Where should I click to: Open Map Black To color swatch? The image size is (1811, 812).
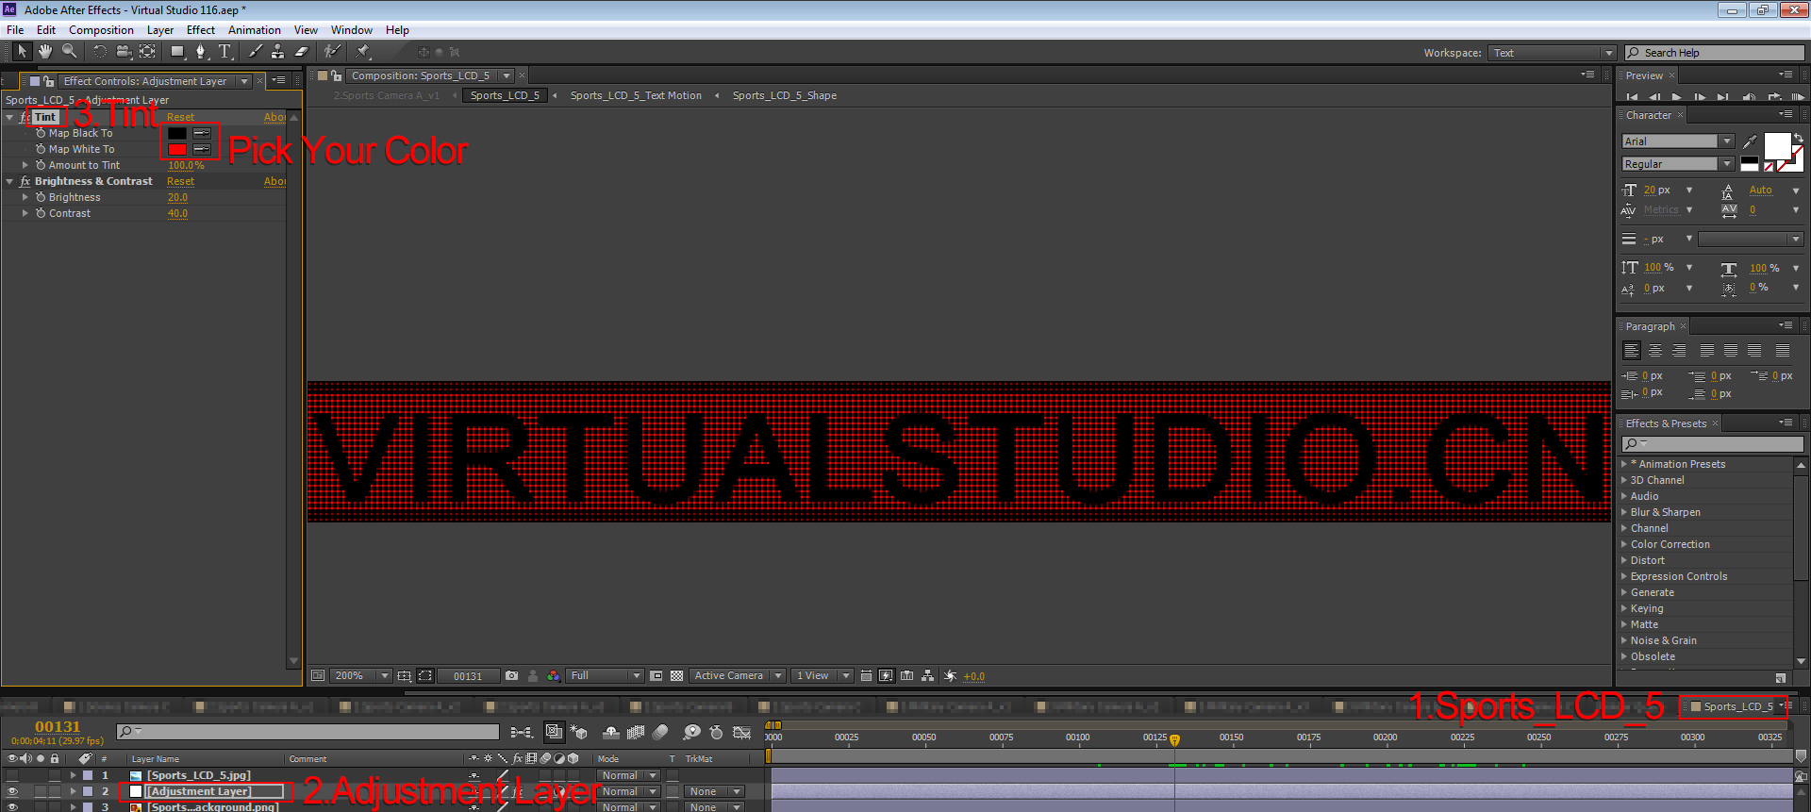tap(177, 133)
